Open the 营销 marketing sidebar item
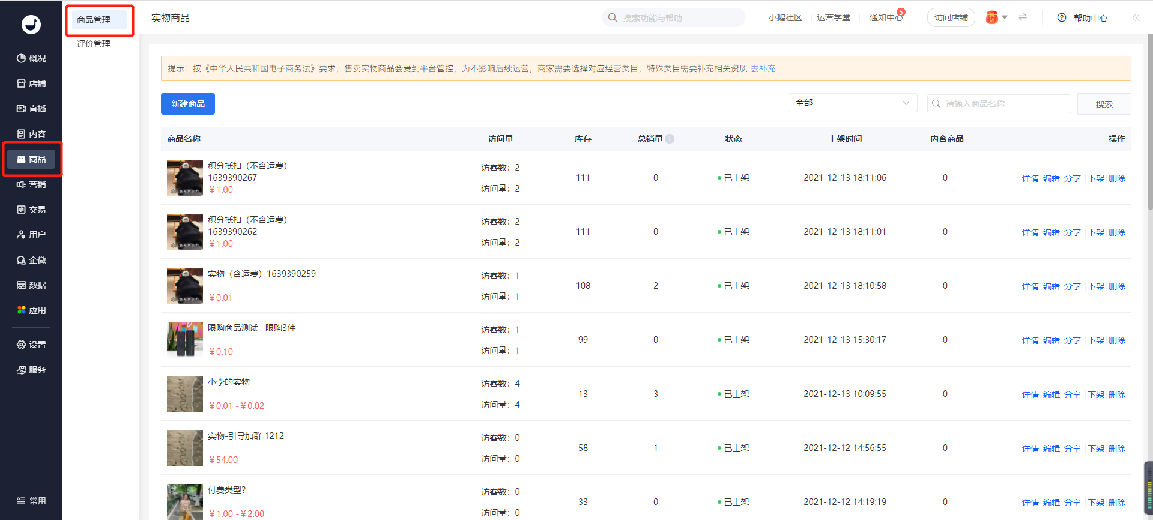The width and height of the screenshot is (1153, 520). click(31, 184)
